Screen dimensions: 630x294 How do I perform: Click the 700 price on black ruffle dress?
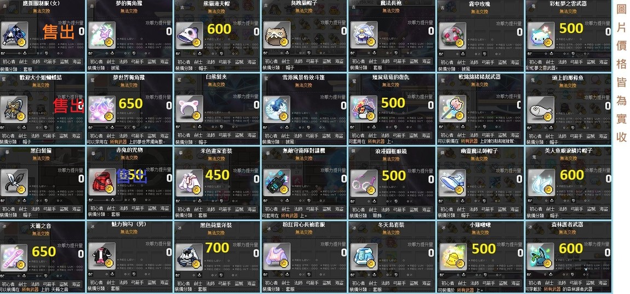[x=217, y=248]
